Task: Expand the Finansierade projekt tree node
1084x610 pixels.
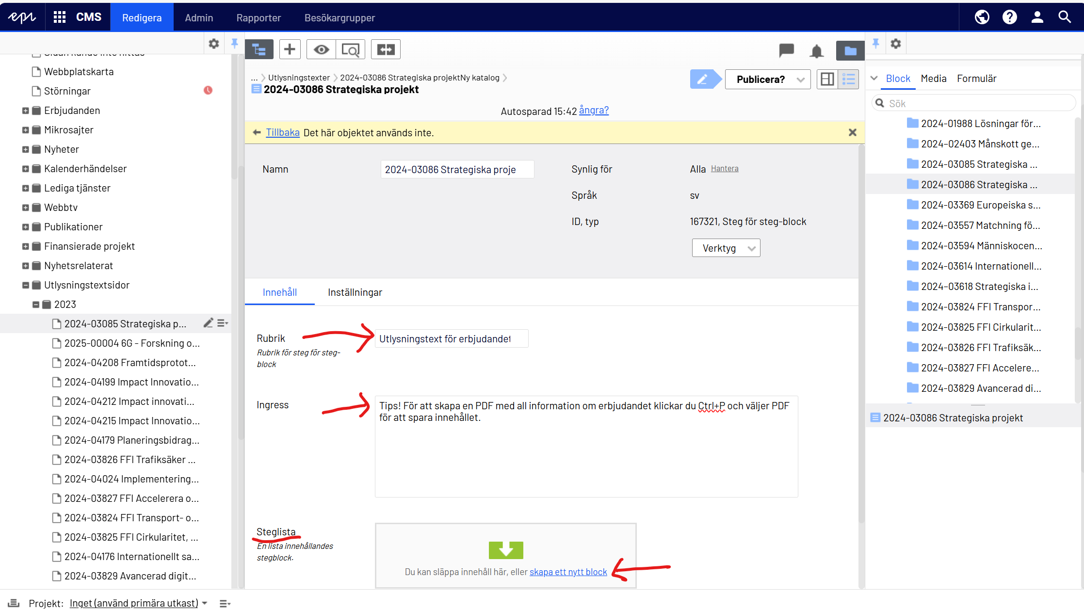Action: 26,246
